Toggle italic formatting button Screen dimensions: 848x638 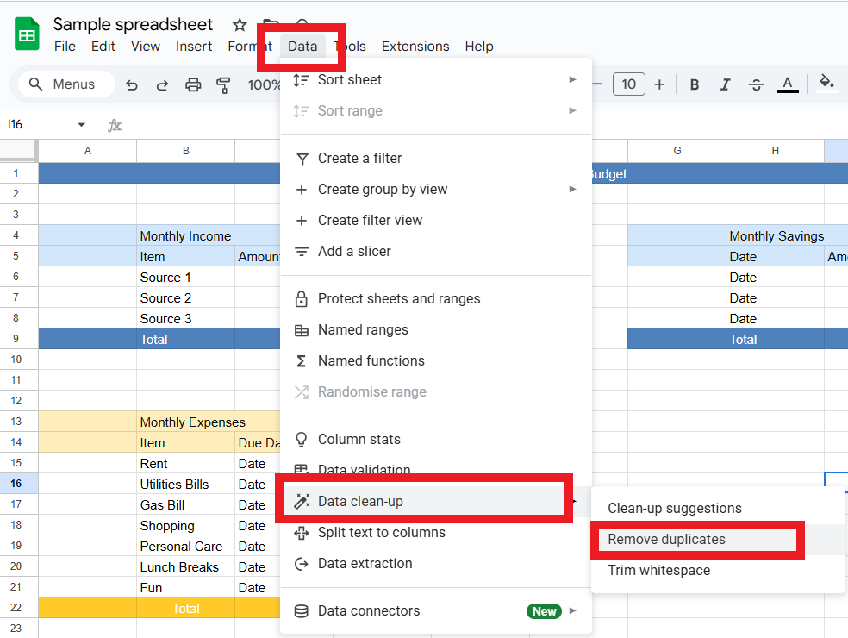[x=725, y=84]
